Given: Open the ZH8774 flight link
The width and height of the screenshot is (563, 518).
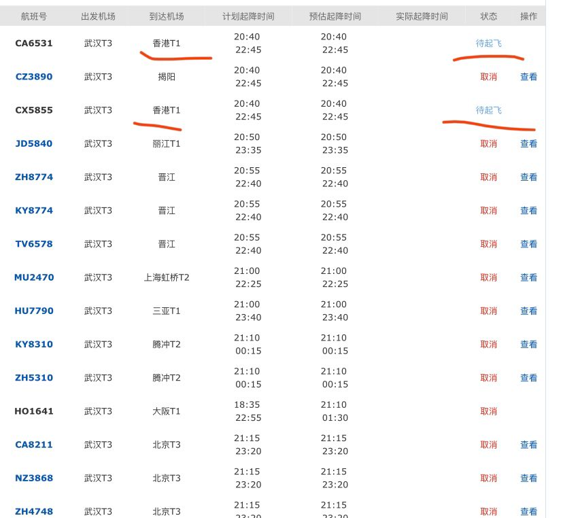Looking at the screenshot, I should [33, 177].
